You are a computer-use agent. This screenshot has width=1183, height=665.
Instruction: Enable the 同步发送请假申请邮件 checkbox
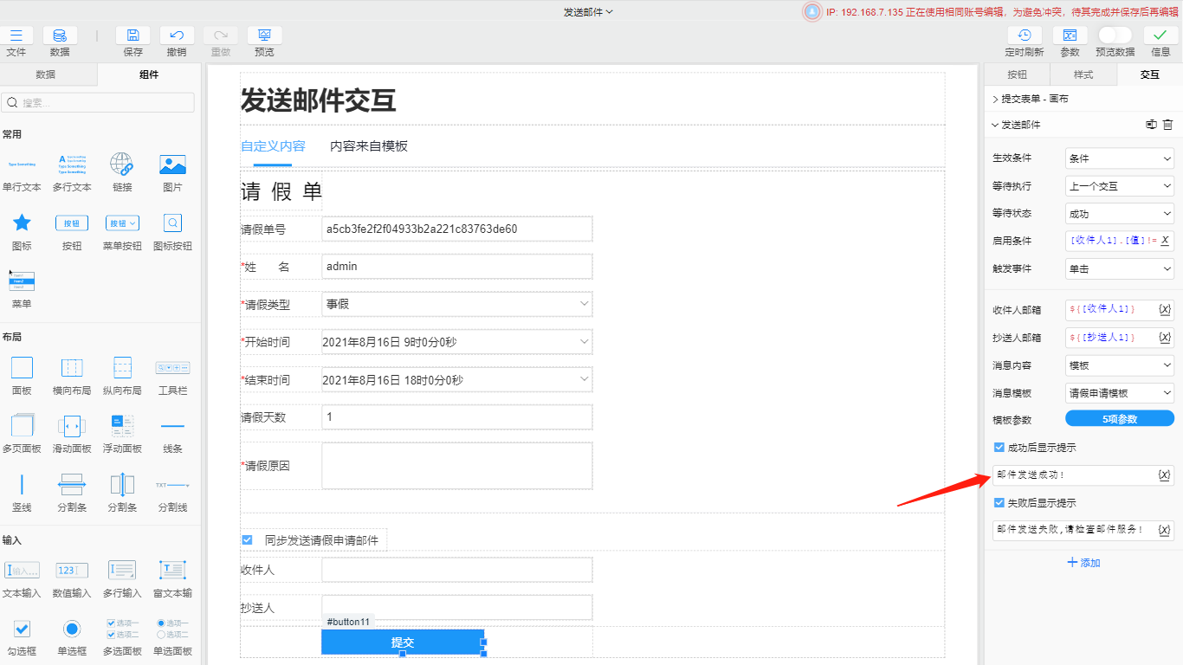pos(246,539)
